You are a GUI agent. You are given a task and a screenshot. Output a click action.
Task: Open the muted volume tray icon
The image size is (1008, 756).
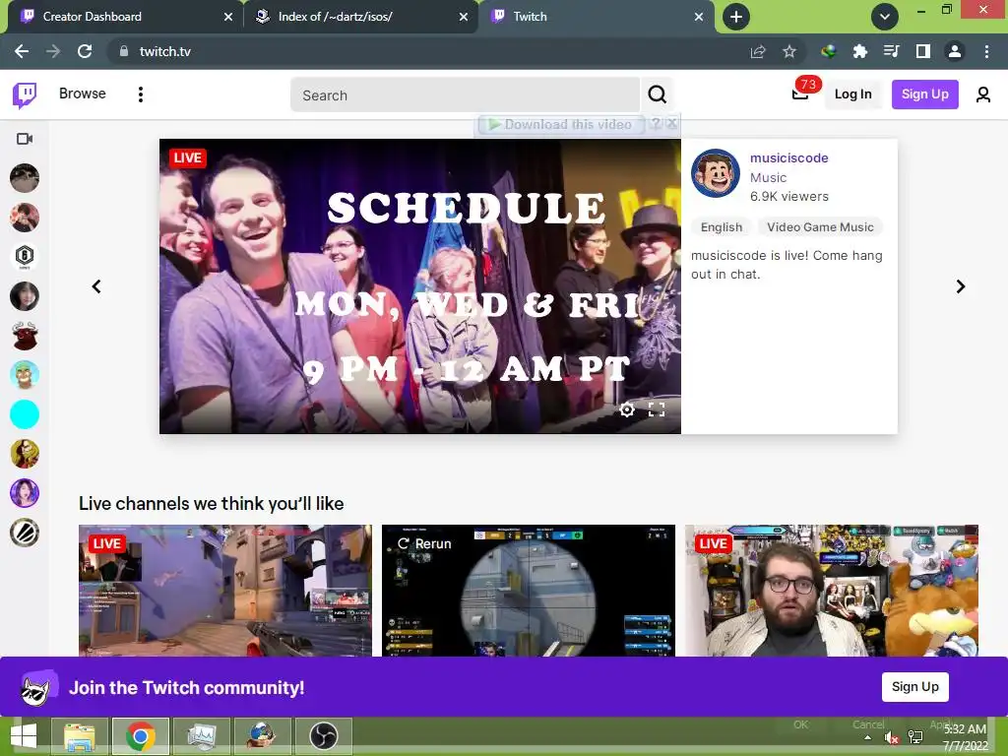point(892,738)
